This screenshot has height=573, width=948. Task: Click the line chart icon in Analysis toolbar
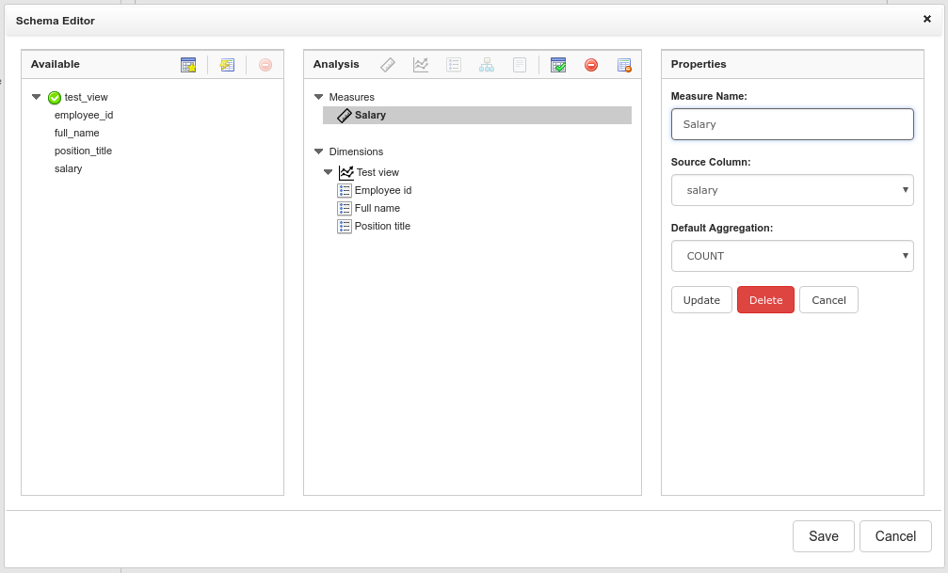(421, 65)
